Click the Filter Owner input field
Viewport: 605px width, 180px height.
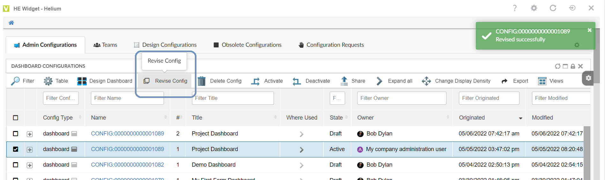click(402, 98)
